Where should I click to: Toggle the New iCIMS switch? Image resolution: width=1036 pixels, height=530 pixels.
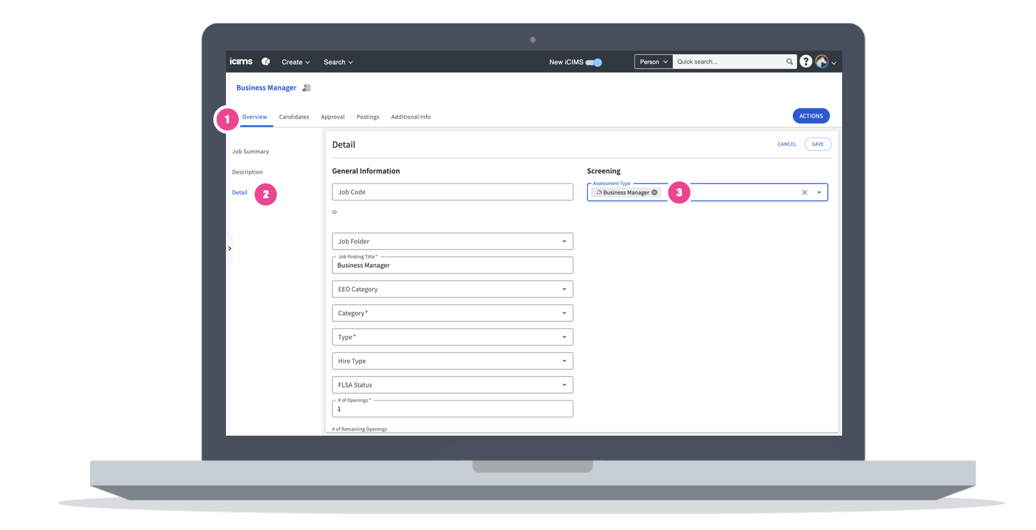[x=594, y=62]
